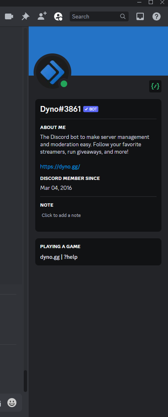This screenshot has height=417, width=168.
Task: Click the search magnifier icon
Action: 123,16
